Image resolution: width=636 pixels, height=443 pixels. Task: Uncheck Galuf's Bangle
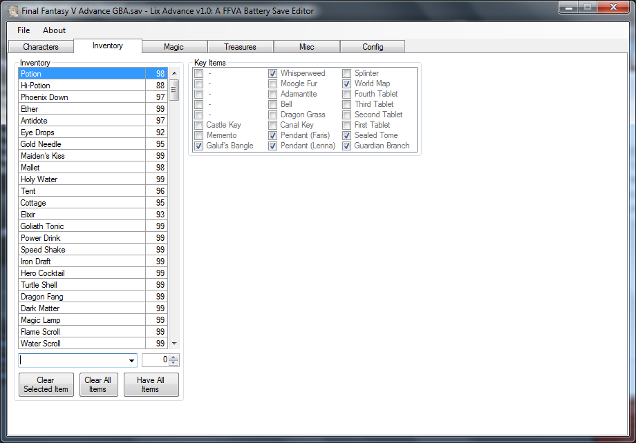click(199, 146)
